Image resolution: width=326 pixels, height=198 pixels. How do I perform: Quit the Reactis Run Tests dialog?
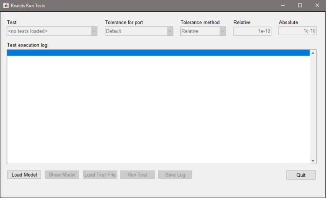(301, 175)
